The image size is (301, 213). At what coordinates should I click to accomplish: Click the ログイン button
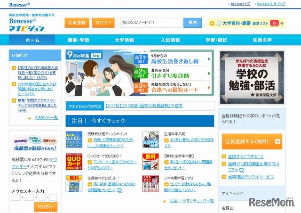103,23
